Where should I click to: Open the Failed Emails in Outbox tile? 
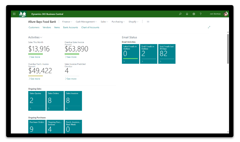[x=130, y=54]
